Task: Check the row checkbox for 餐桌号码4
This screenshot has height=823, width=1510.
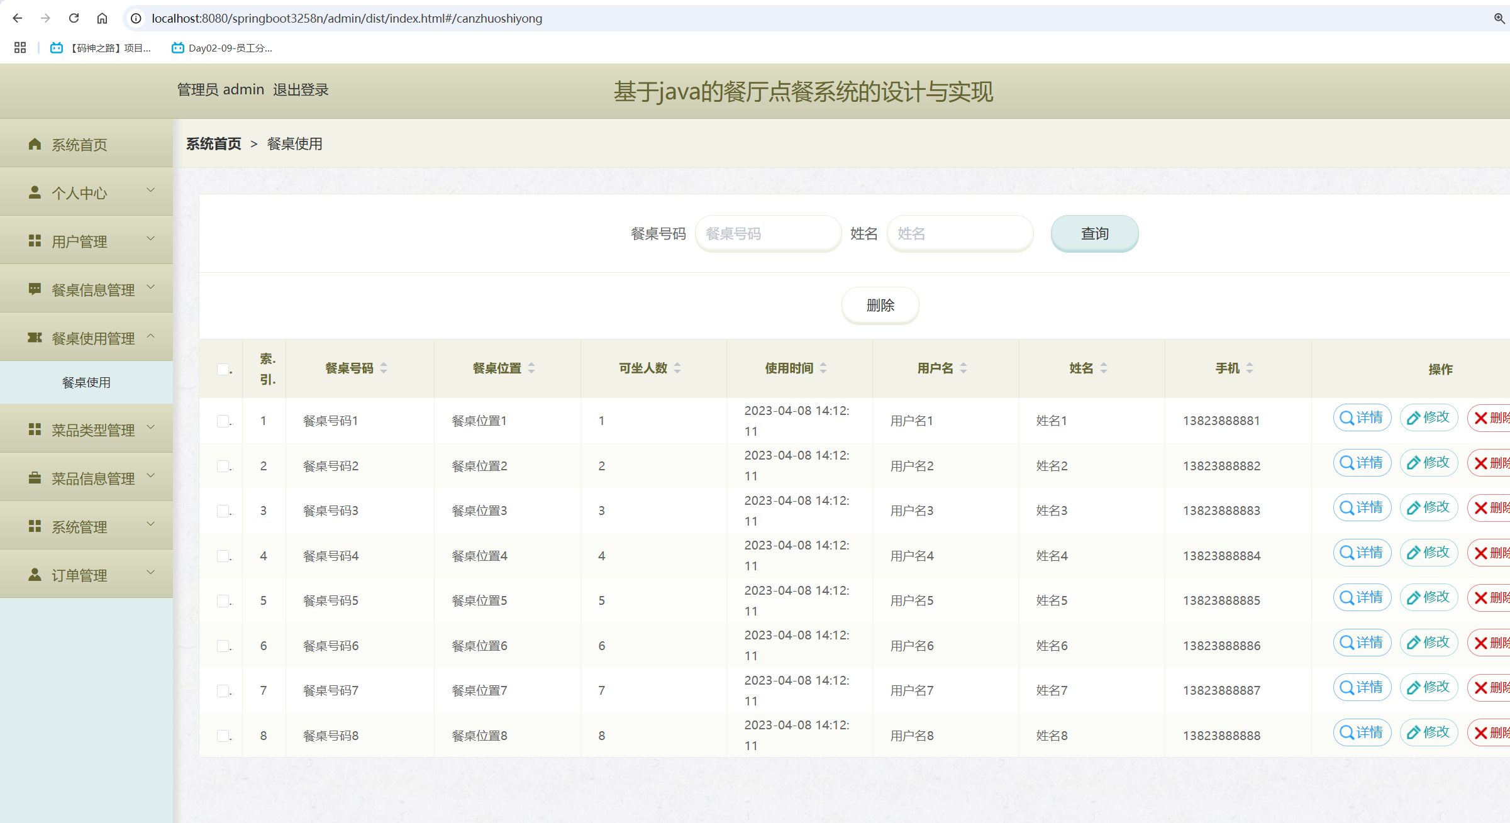Action: click(223, 556)
